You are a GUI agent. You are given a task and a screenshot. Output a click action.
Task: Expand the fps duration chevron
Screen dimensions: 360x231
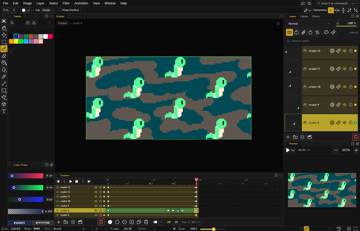(x=199, y=222)
